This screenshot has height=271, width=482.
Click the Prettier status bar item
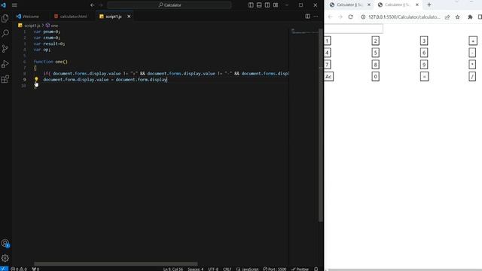pyautogui.click(x=300, y=269)
